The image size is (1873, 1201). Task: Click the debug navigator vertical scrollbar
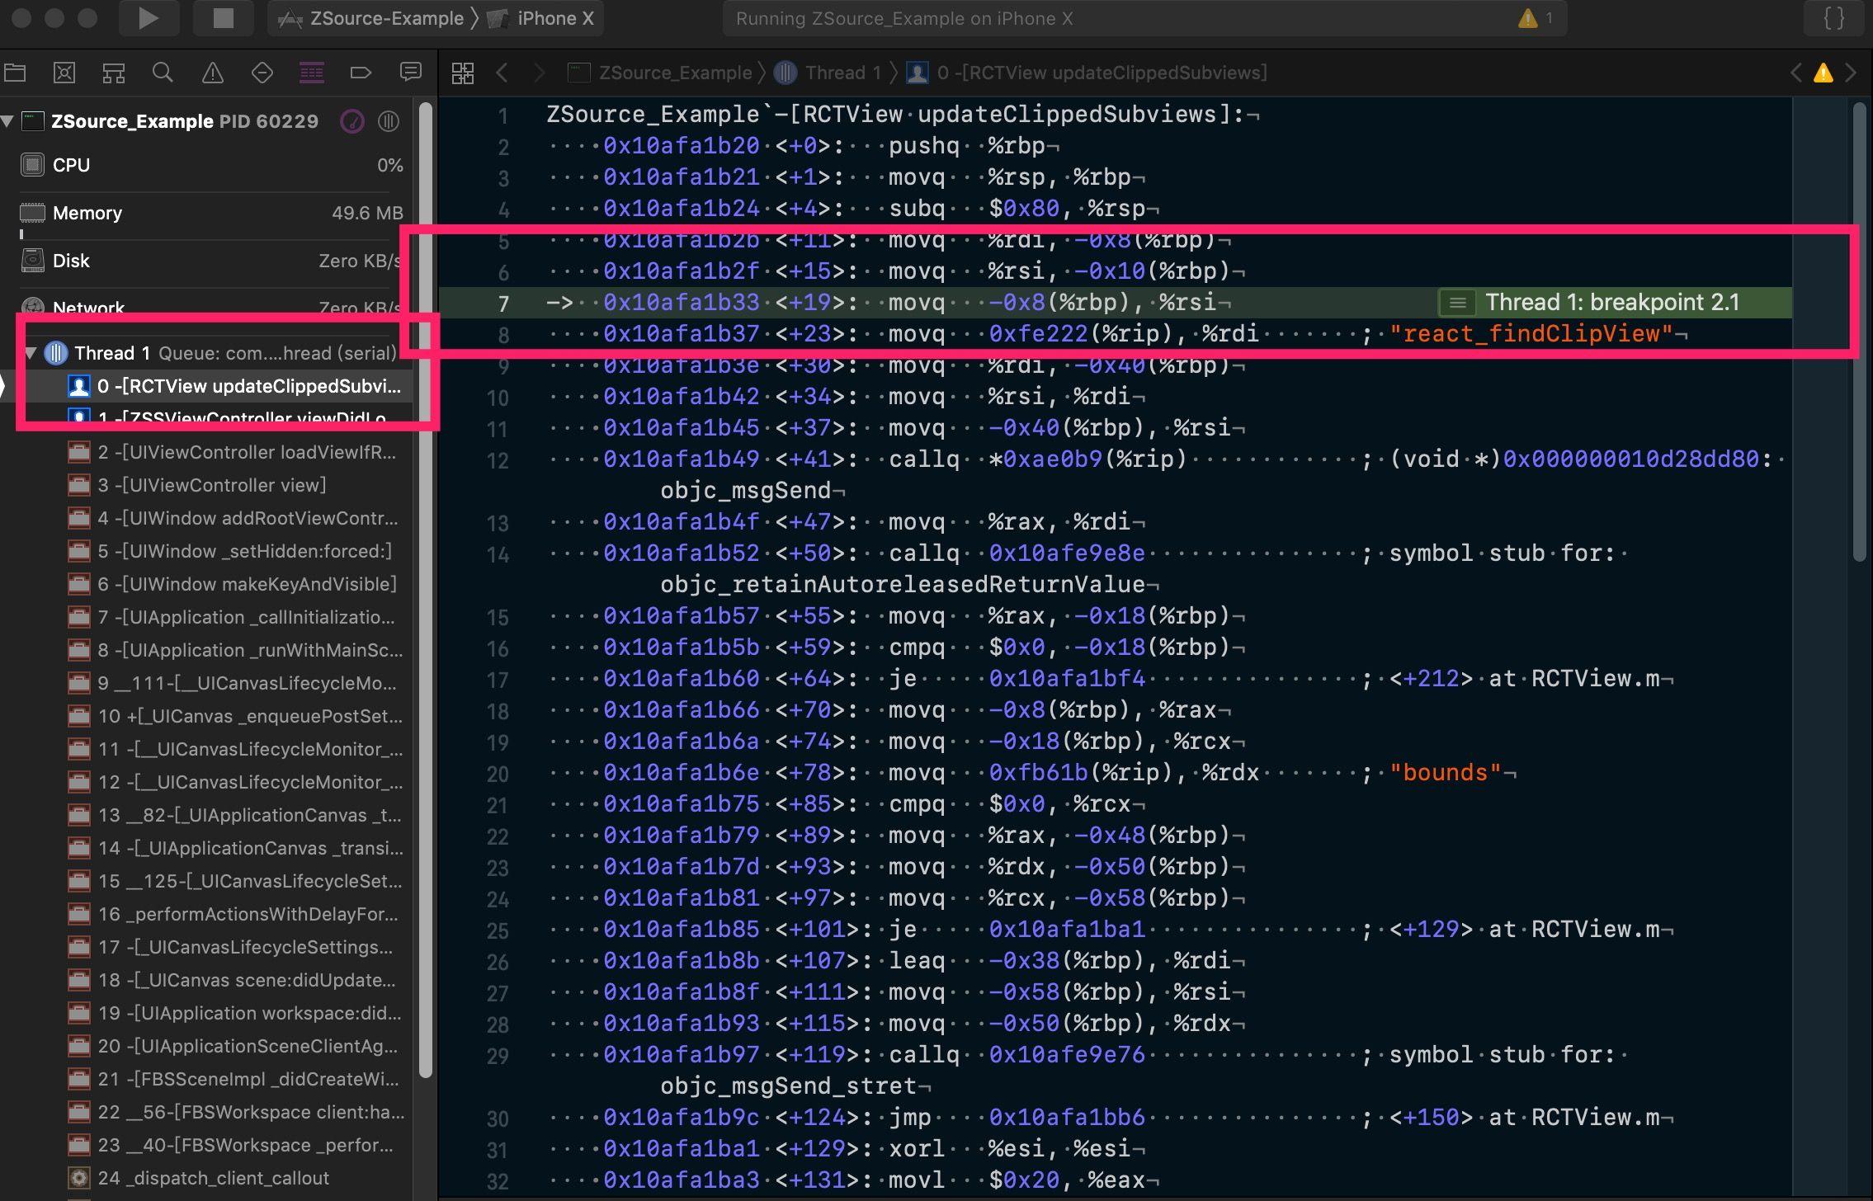click(426, 590)
